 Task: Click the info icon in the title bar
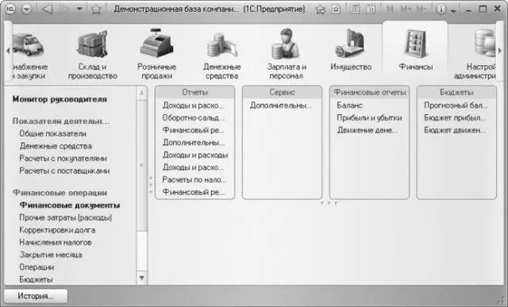[441, 9]
